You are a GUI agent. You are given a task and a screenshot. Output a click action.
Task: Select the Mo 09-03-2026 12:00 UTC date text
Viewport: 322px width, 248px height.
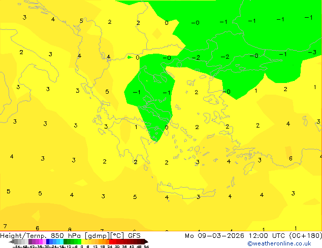coord(235,236)
